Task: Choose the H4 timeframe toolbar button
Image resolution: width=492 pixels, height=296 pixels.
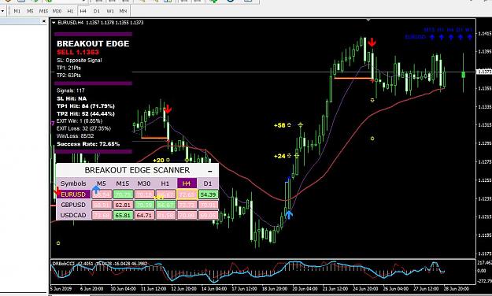Action: tap(83, 11)
